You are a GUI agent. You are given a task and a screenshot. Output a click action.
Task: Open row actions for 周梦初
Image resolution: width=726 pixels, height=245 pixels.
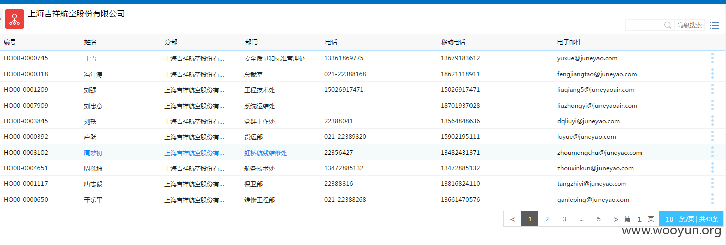(712, 152)
